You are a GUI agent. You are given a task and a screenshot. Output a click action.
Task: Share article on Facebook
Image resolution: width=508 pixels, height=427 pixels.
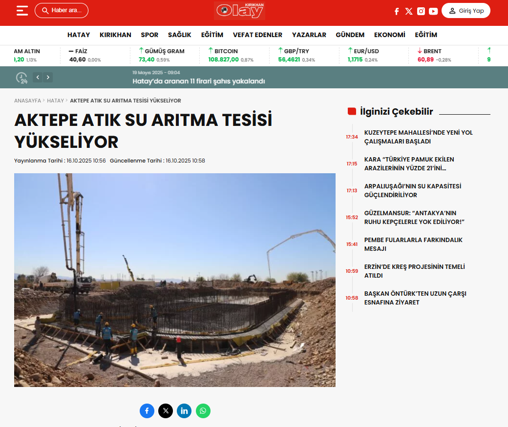[x=147, y=411]
